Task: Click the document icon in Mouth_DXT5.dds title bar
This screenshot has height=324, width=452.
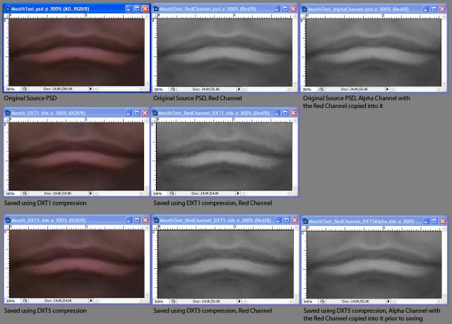Action: click(x=6, y=220)
